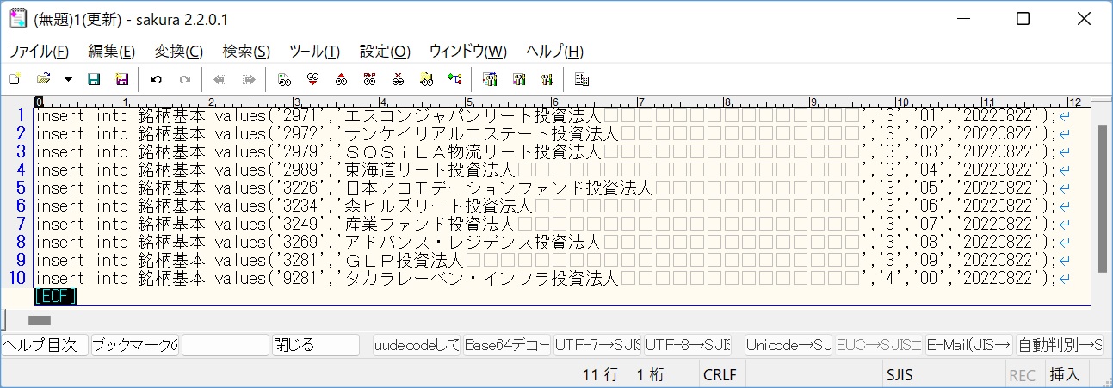Click the UTF-7→SJIS conversion button

[x=597, y=345]
